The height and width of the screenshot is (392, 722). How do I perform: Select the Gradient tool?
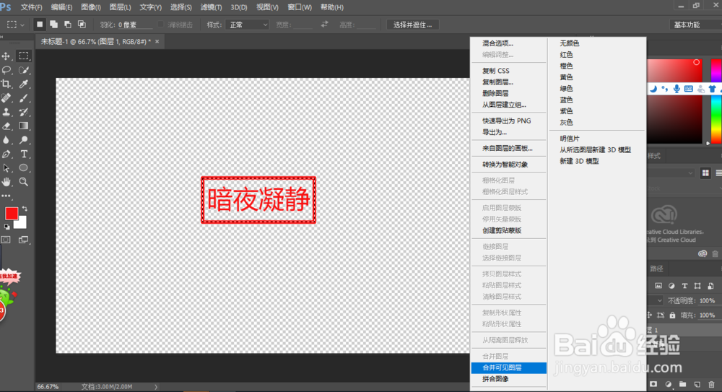click(x=24, y=126)
